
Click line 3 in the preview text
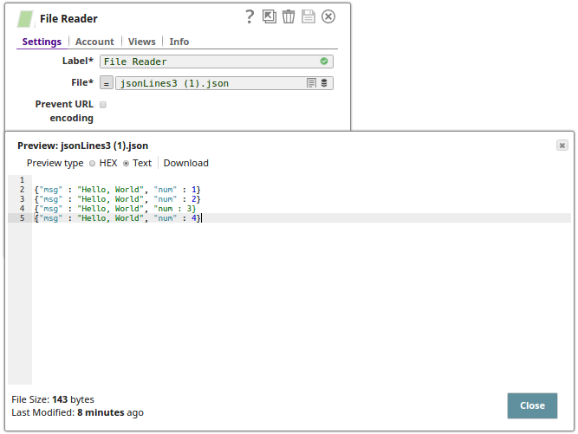(117, 199)
